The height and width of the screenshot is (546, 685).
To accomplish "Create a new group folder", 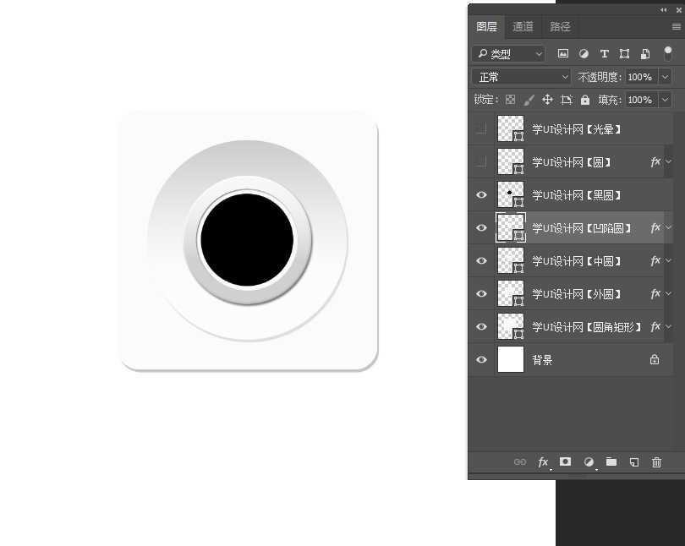I will [x=611, y=462].
